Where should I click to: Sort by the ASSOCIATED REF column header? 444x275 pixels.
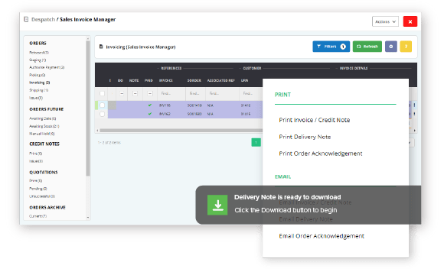[x=221, y=80]
